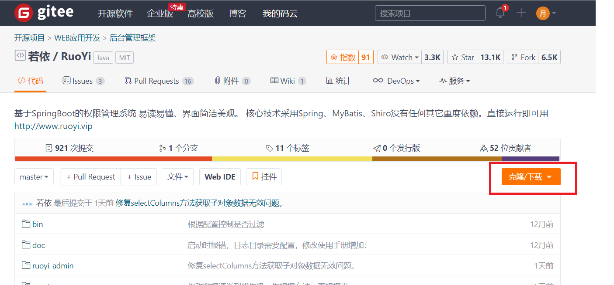Click the committer avatar beside 若依
The width and height of the screenshot is (614, 285).
(x=27, y=203)
